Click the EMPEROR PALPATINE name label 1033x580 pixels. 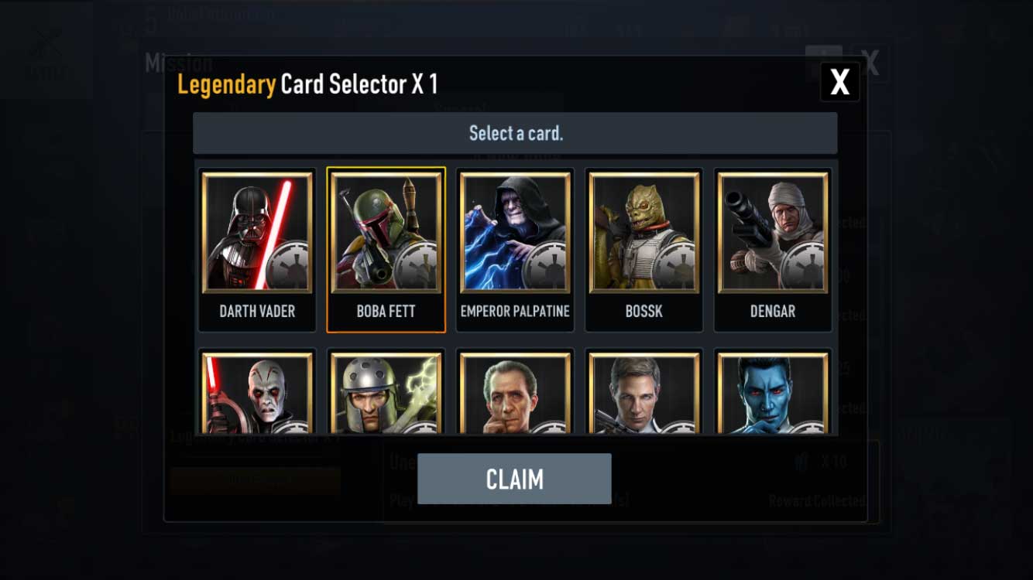click(x=515, y=312)
